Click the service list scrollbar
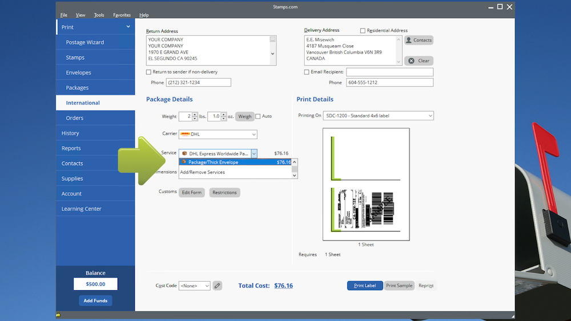This screenshot has width=571, height=321. (x=295, y=169)
